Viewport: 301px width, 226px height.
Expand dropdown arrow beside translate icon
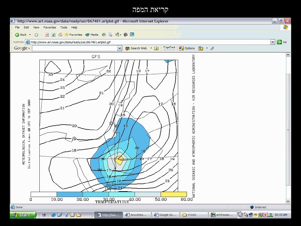(x=121, y=35)
